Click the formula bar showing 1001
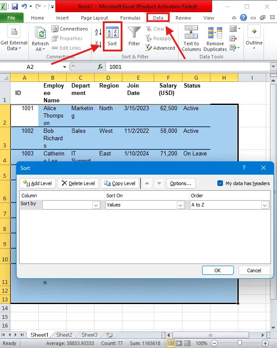Image resolution: width=277 pixels, height=348 pixels. 188,67
